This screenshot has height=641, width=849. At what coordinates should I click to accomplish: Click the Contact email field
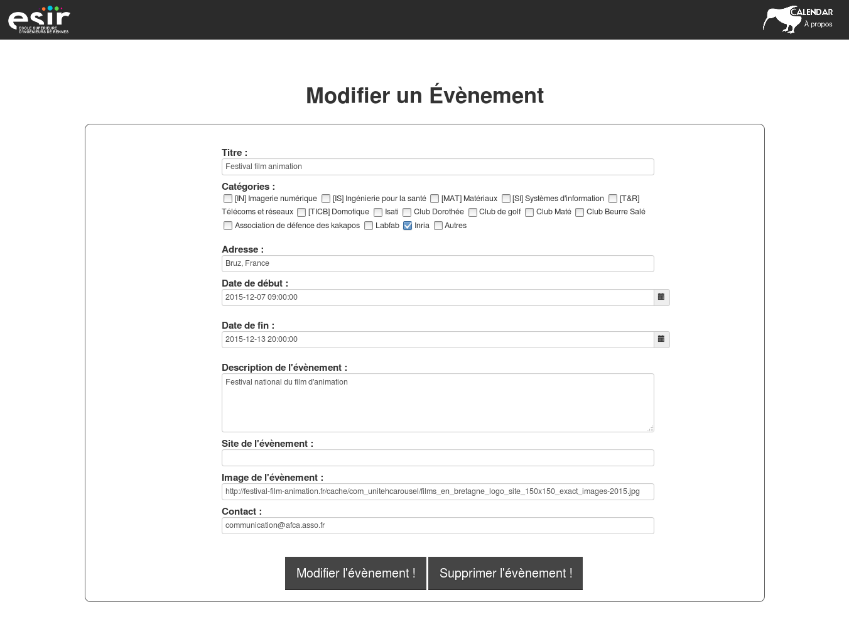[437, 525]
